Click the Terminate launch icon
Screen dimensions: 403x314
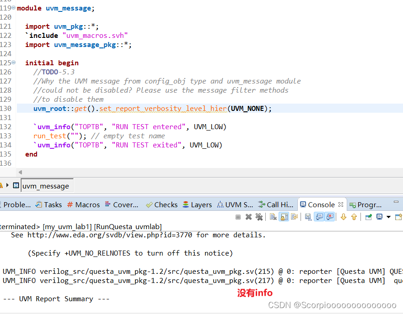pyautogui.click(x=238, y=216)
